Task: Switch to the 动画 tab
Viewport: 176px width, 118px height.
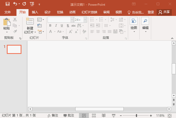Action: click(72, 12)
